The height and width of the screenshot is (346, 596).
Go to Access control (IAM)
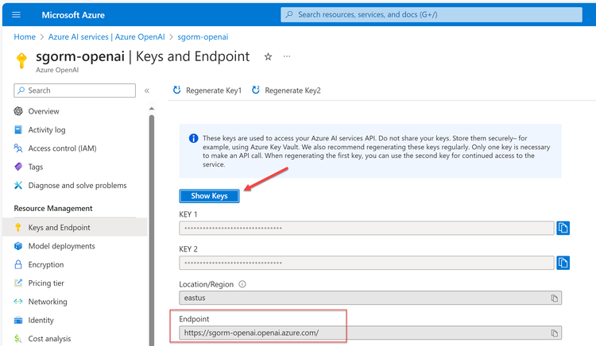tap(62, 148)
